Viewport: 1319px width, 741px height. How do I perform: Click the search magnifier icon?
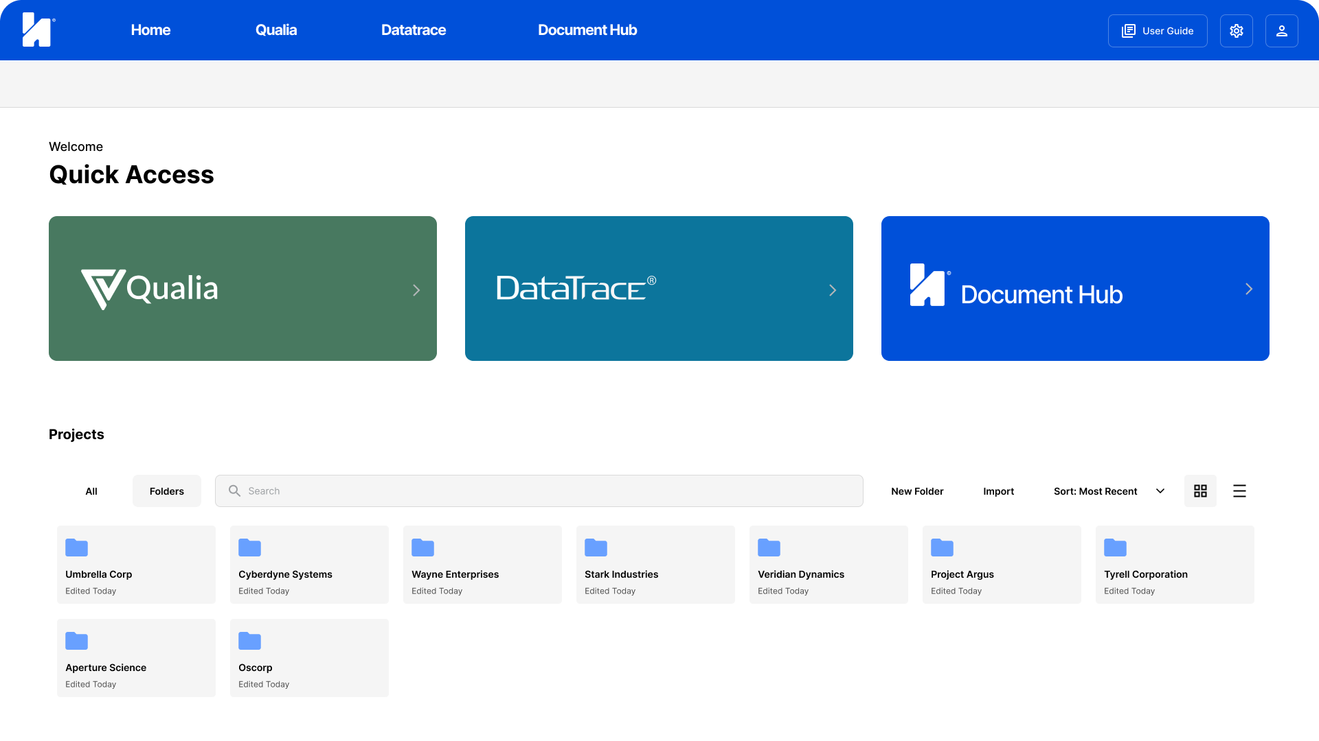[x=234, y=491]
